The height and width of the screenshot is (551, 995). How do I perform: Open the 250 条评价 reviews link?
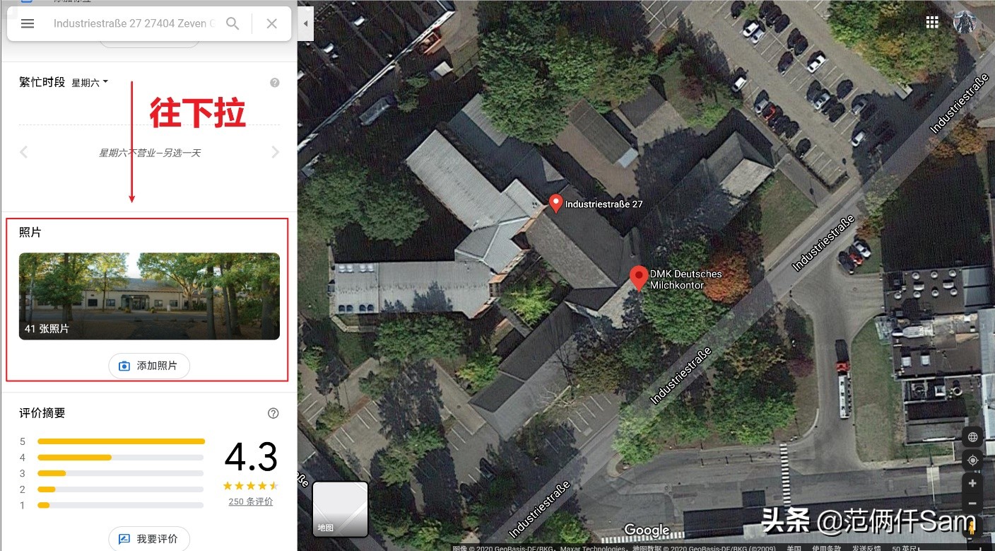251,501
